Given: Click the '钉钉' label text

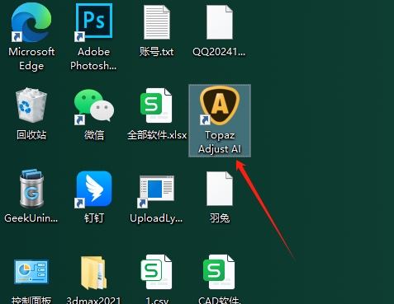Looking at the screenshot, I should [94, 218].
